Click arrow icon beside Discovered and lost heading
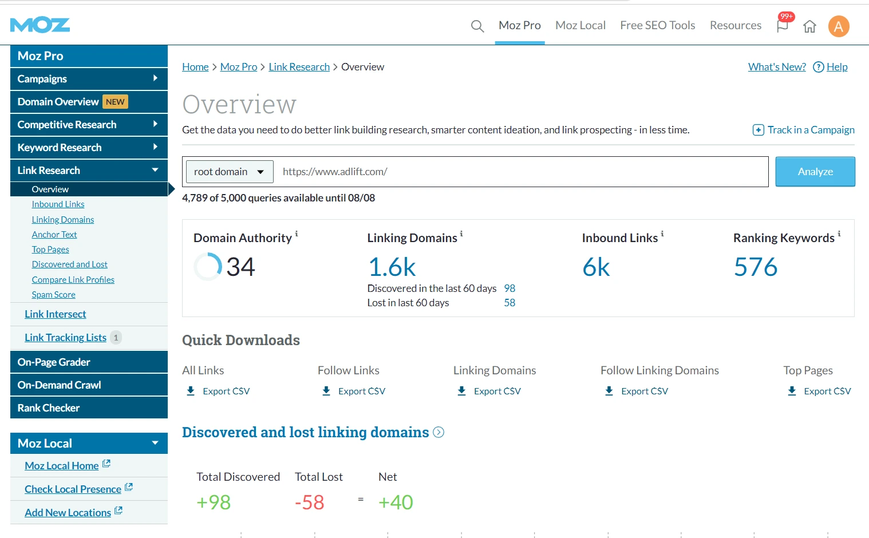 (x=439, y=432)
